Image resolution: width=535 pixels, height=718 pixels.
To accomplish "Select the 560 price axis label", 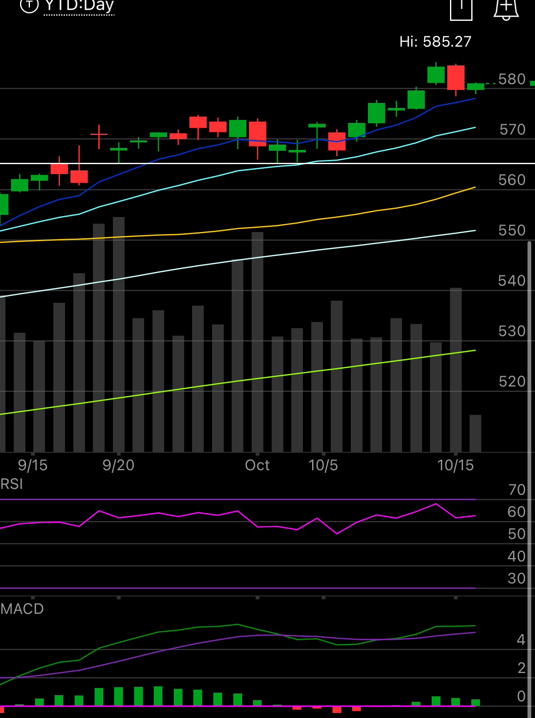I will (x=512, y=180).
